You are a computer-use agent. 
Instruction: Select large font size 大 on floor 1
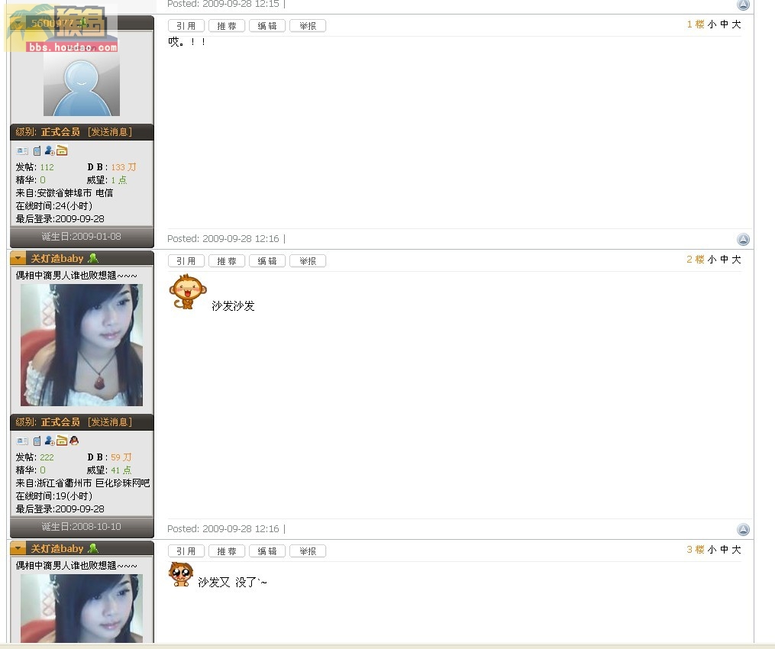pos(737,24)
